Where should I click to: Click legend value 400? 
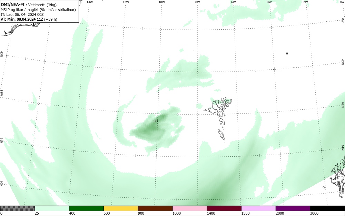pos(72,213)
